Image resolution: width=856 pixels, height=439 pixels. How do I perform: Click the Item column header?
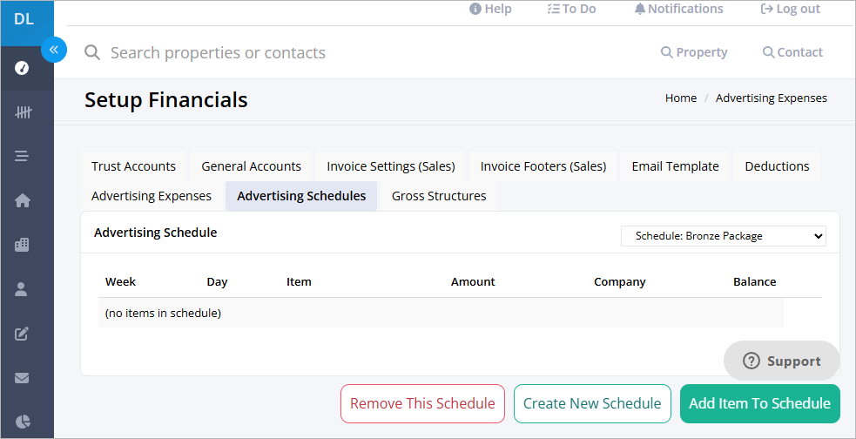coord(299,281)
